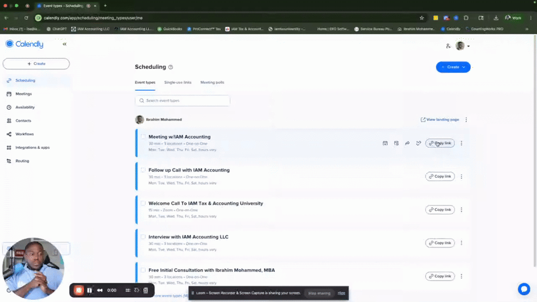Tick checkbox for Free Initial Consultation event

[143, 270]
